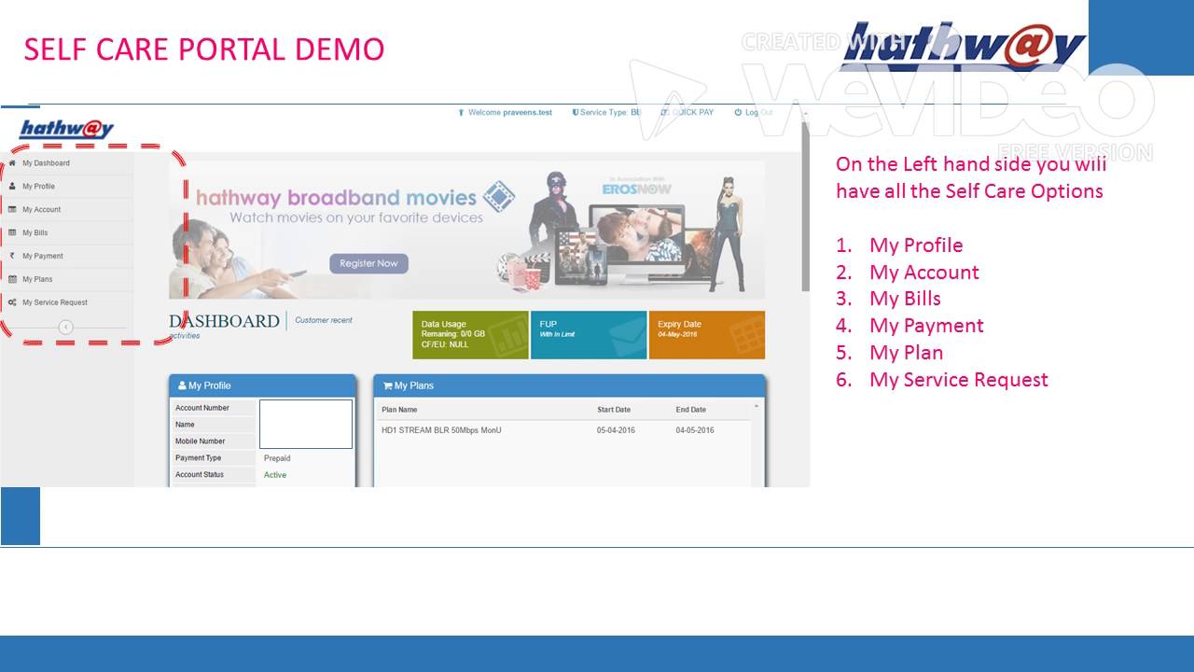Click the gears icon beside My Service Request
The image size is (1194, 672).
(12, 302)
